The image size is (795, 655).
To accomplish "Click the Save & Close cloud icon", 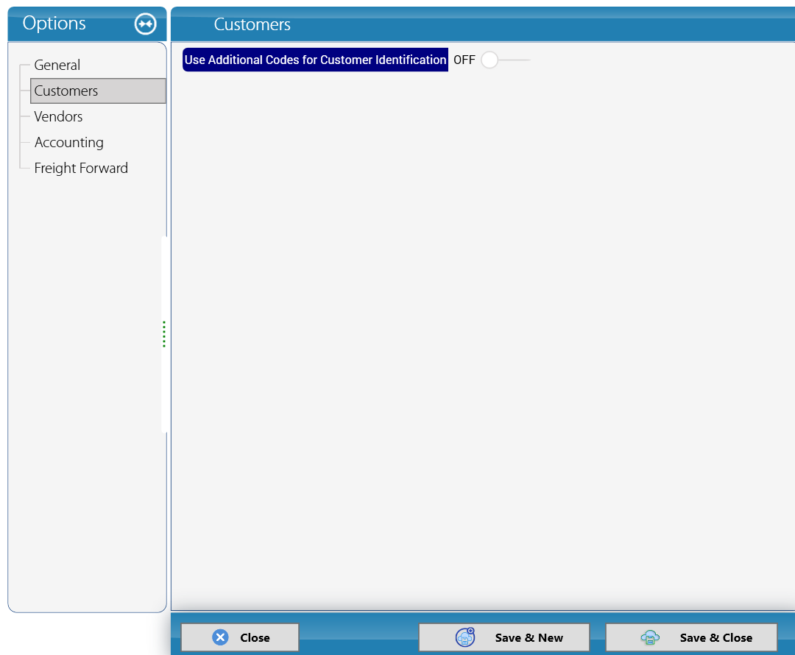I will [650, 637].
